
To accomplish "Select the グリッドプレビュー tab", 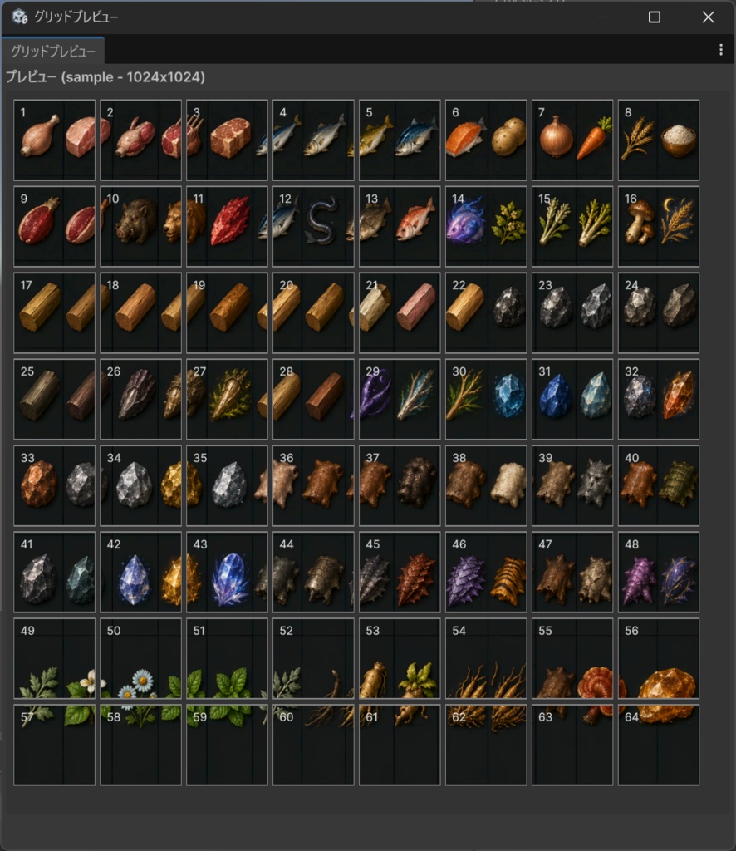I will (x=52, y=51).
